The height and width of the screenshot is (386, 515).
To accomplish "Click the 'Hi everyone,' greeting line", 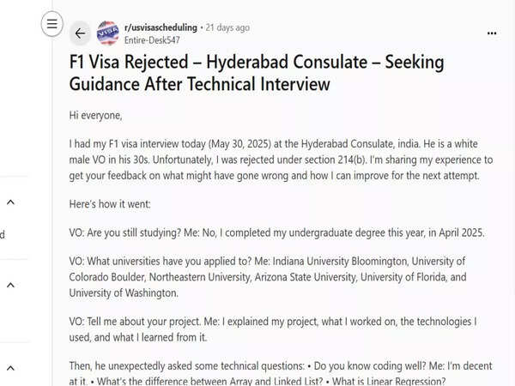I will coord(95,116).
